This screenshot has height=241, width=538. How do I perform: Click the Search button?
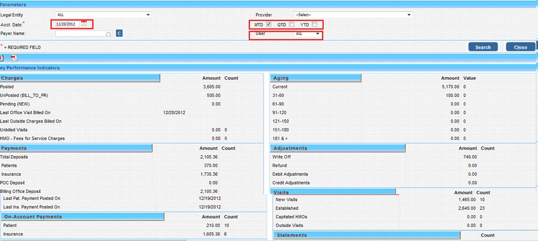(483, 47)
